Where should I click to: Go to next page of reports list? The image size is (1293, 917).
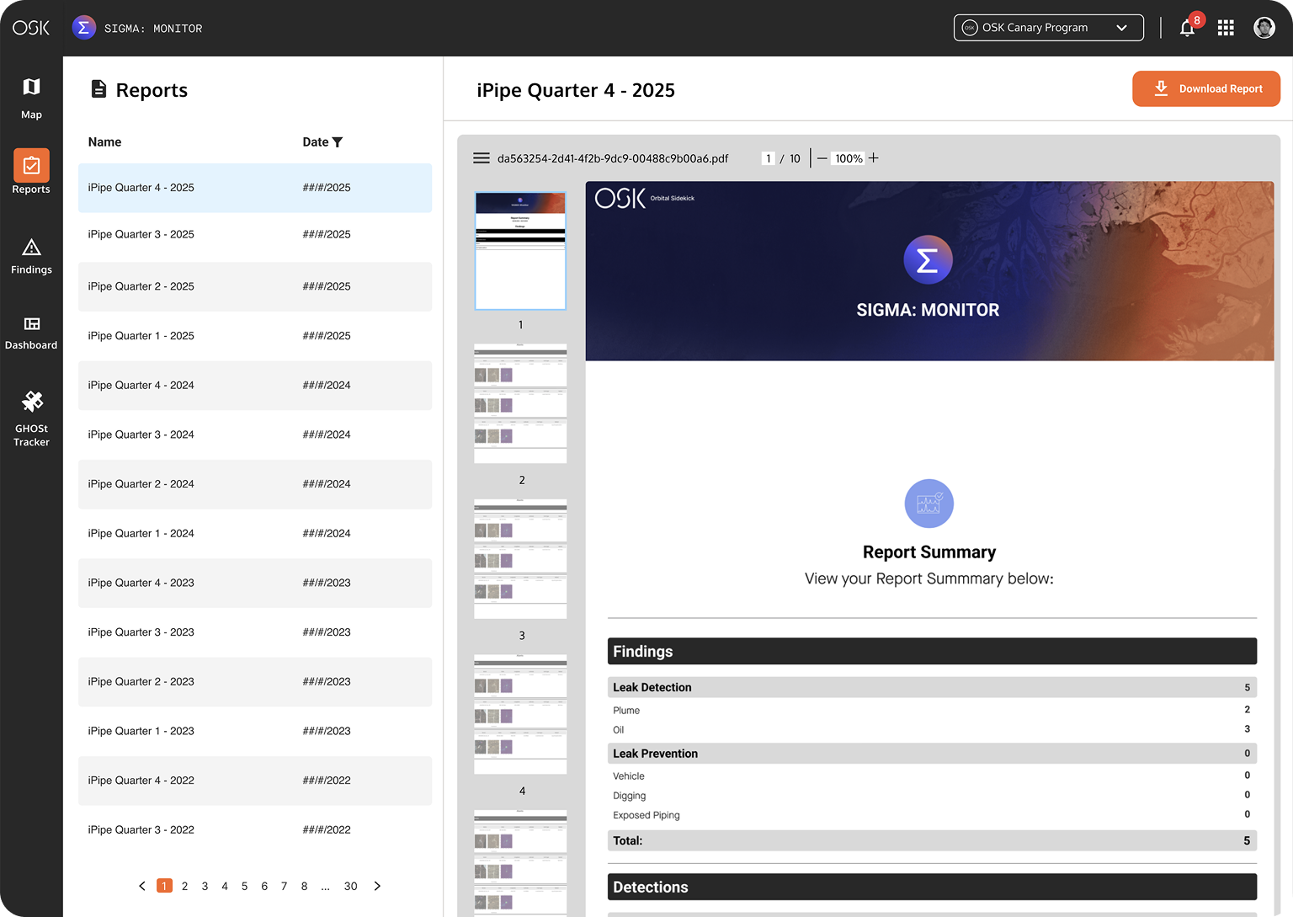coord(377,886)
